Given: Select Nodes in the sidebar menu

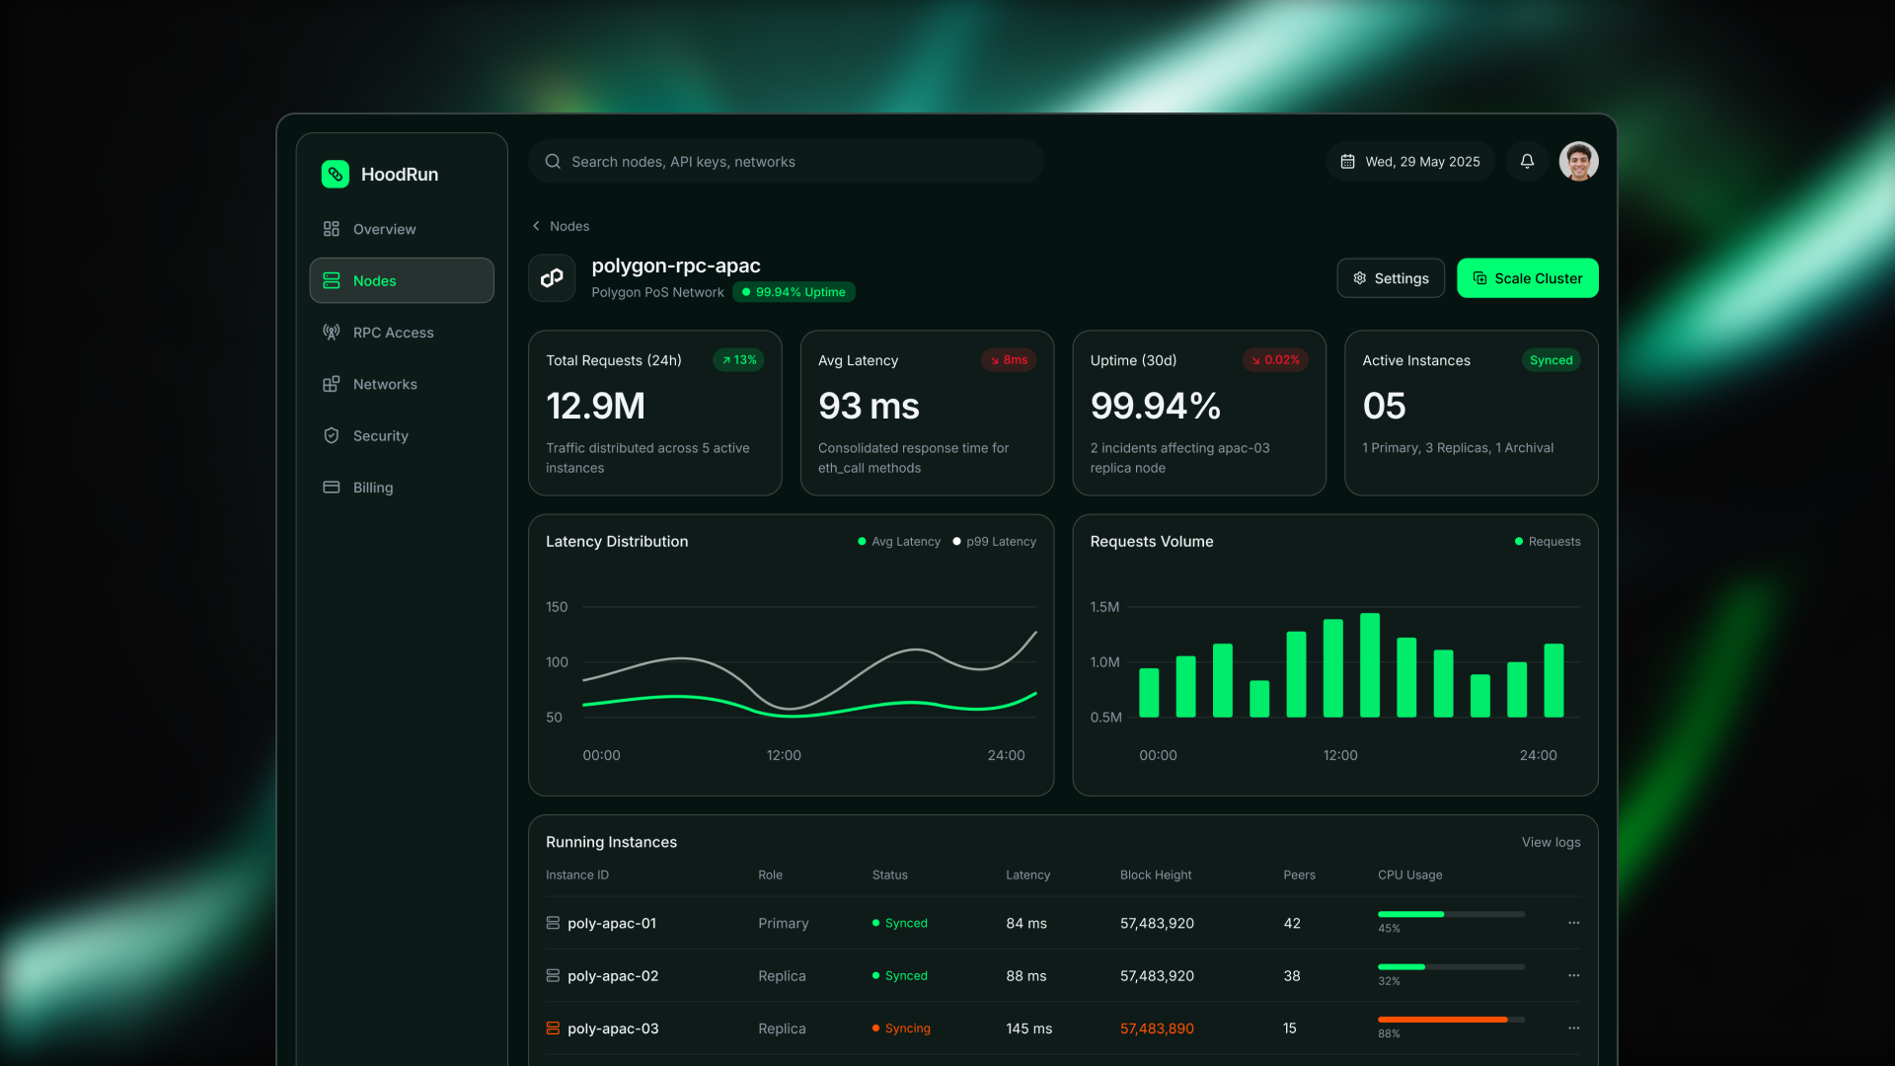Looking at the screenshot, I should pyautogui.click(x=375, y=280).
